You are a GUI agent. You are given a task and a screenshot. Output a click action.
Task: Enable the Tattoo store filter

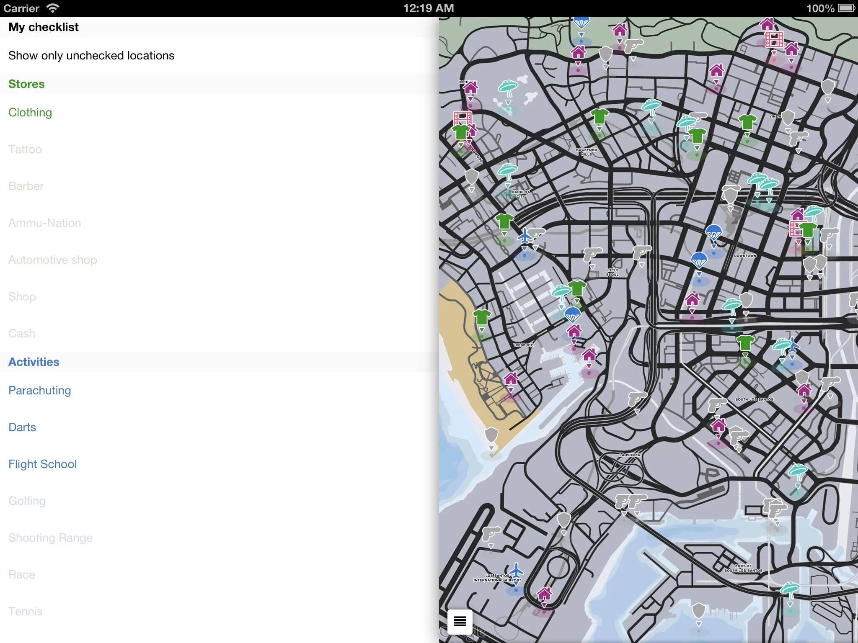[x=220, y=149]
